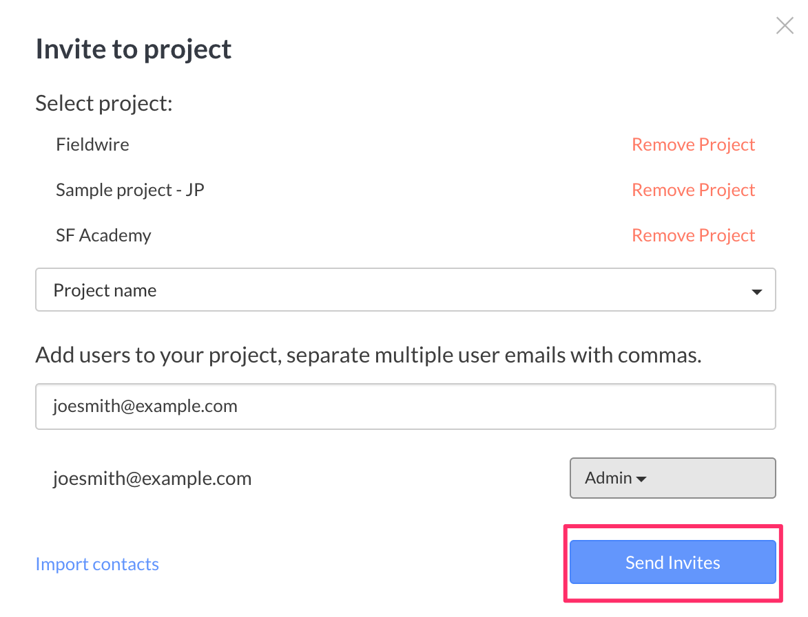808x617 pixels.
Task: Open the Admin role dropdown
Action: coord(672,478)
